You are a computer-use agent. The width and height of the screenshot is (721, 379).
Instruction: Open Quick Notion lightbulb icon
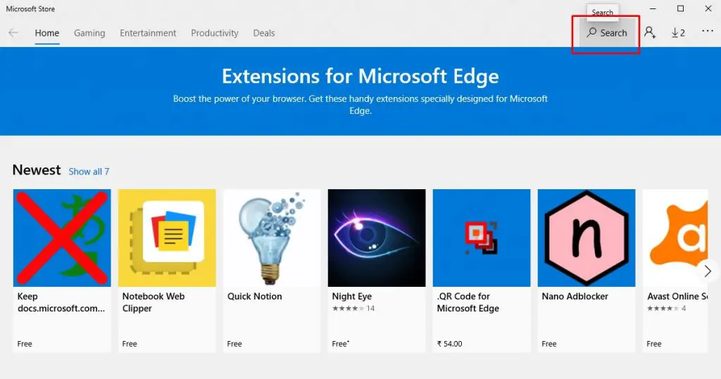(272, 238)
